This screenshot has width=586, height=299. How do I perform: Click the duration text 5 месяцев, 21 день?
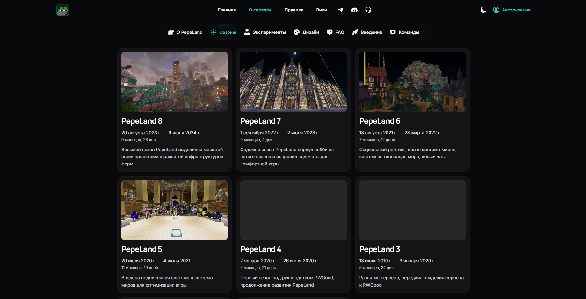258,268
